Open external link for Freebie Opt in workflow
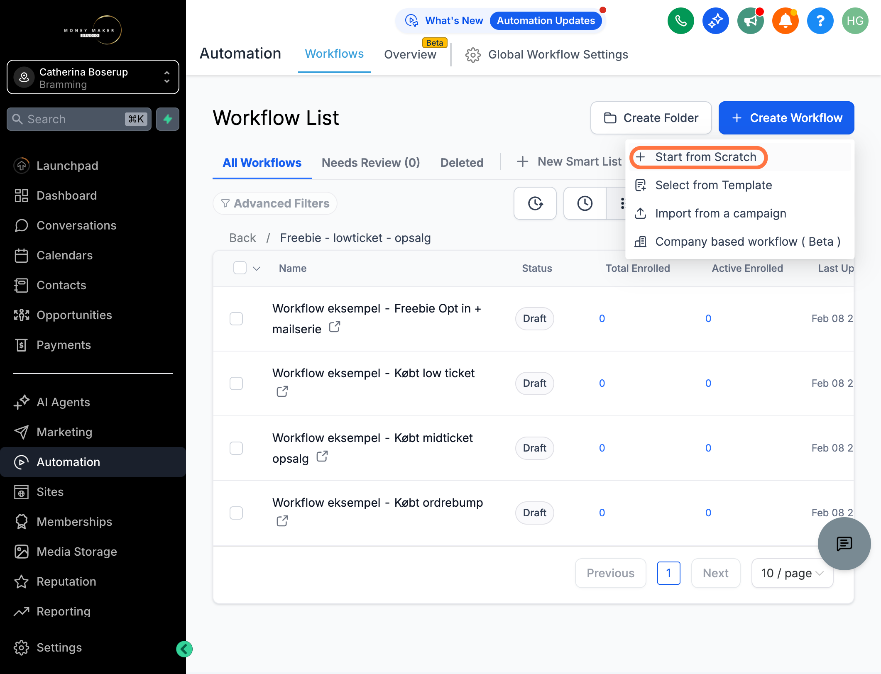The width and height of the screenshot is (881, 674). (335, 327)
